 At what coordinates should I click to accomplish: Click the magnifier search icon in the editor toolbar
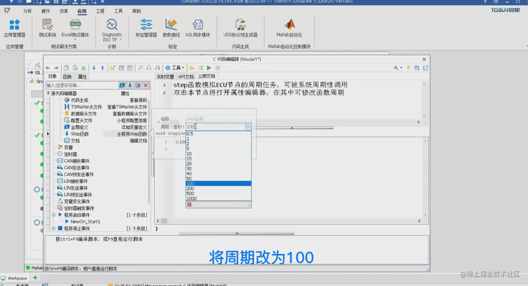pyautogui.click(x=140, y=68)
